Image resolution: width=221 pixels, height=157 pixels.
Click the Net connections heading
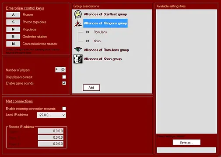[19, 101]
